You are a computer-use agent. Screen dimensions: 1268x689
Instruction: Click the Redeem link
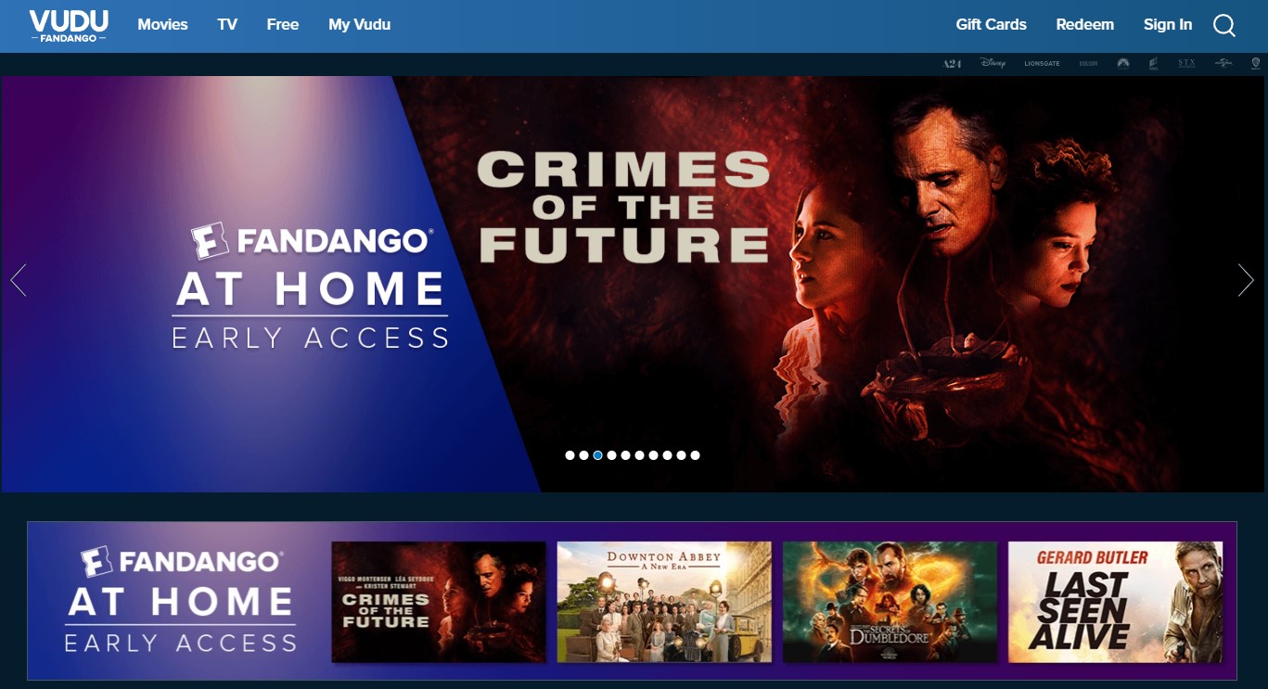(x=1084, y=25)
